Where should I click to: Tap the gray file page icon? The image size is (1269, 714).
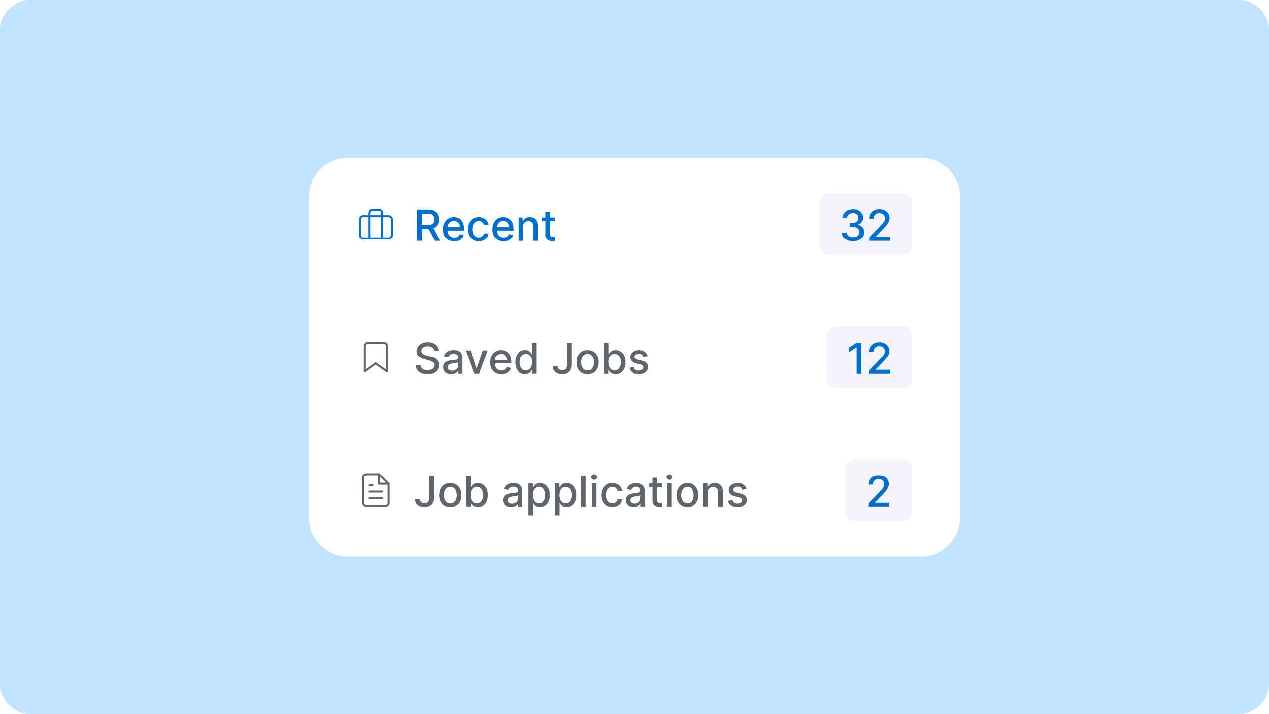coord(376,490)
